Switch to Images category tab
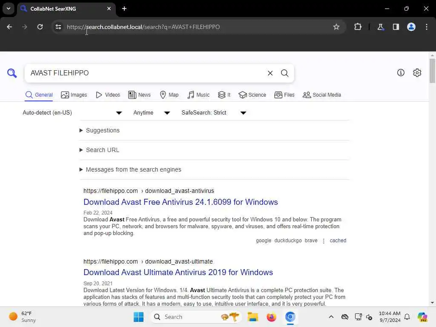436x327 pixels. [74, 95]
